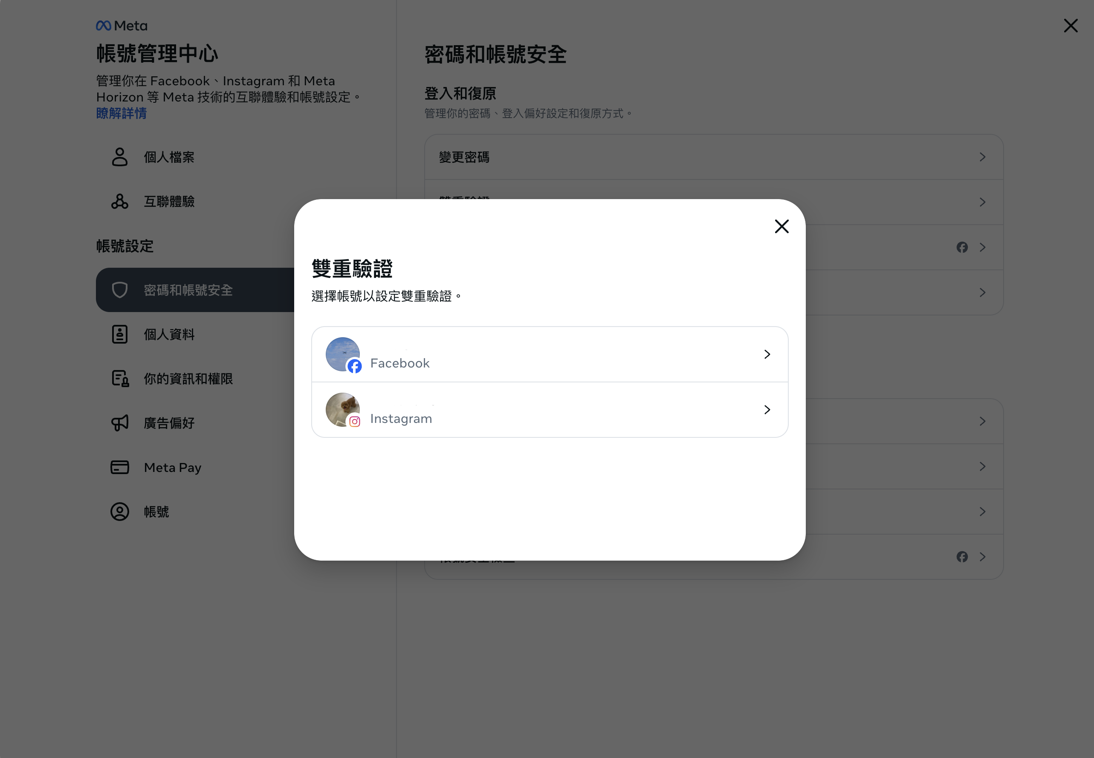Click the 你的資訊和權限 document lock icon

120,379
